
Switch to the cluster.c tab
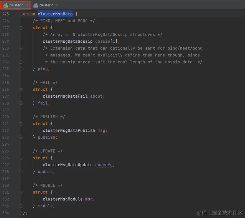46,5
